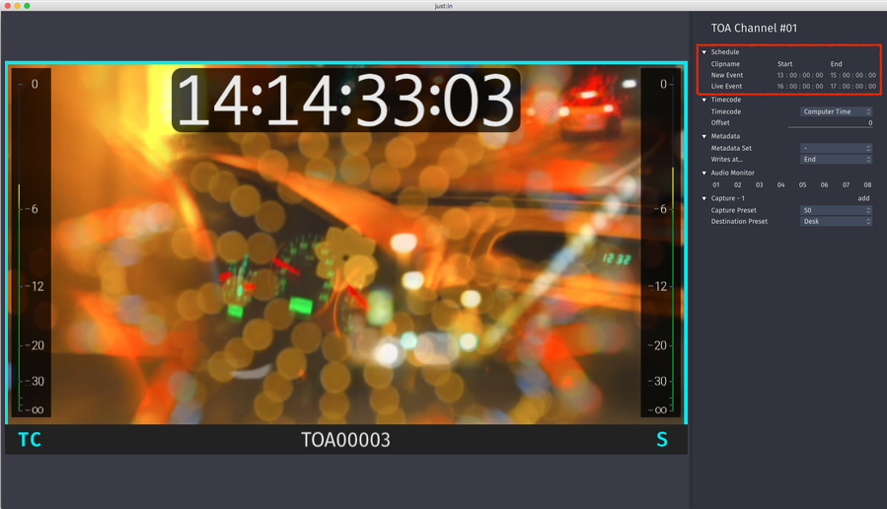887x509 pixels.
Task: Click the Offset value field
Action: (831, 122)
